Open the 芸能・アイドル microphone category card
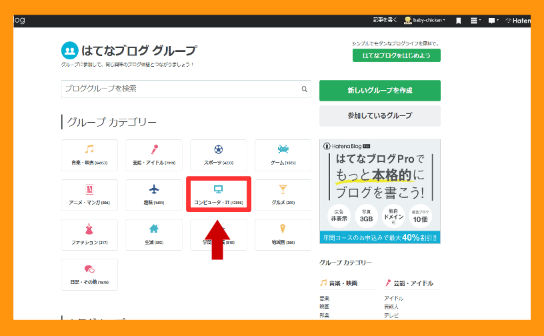The height and width of the screenshot is (336, 544). pyautogui.click(x=154, y=155)
